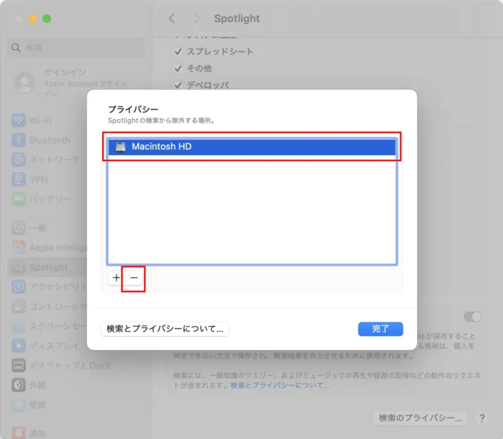Screen dimensions: 503x439
Task: Click the デスクトップと Dock icon
Action: (18, 365)
